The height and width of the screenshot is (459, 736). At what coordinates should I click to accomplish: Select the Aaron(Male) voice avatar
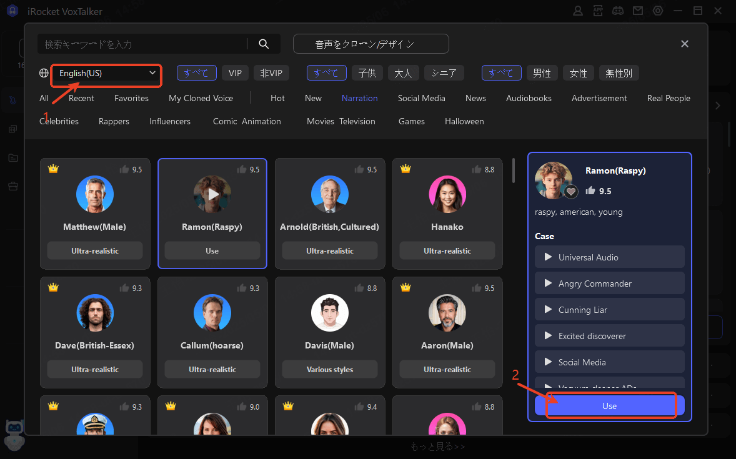[447, 313]
